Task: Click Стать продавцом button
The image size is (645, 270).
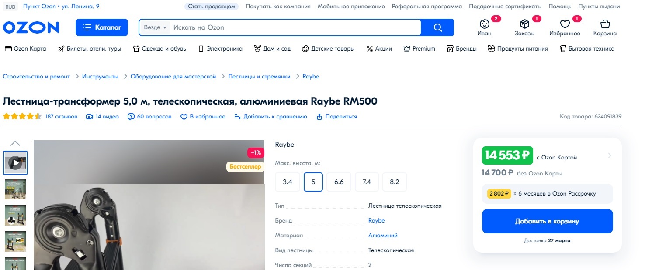Action: (x=212, y=7)
